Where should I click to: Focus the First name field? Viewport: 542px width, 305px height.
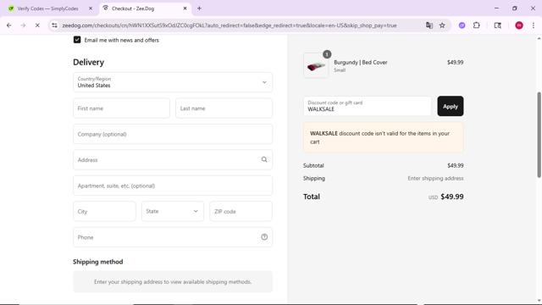pos(121,108)
